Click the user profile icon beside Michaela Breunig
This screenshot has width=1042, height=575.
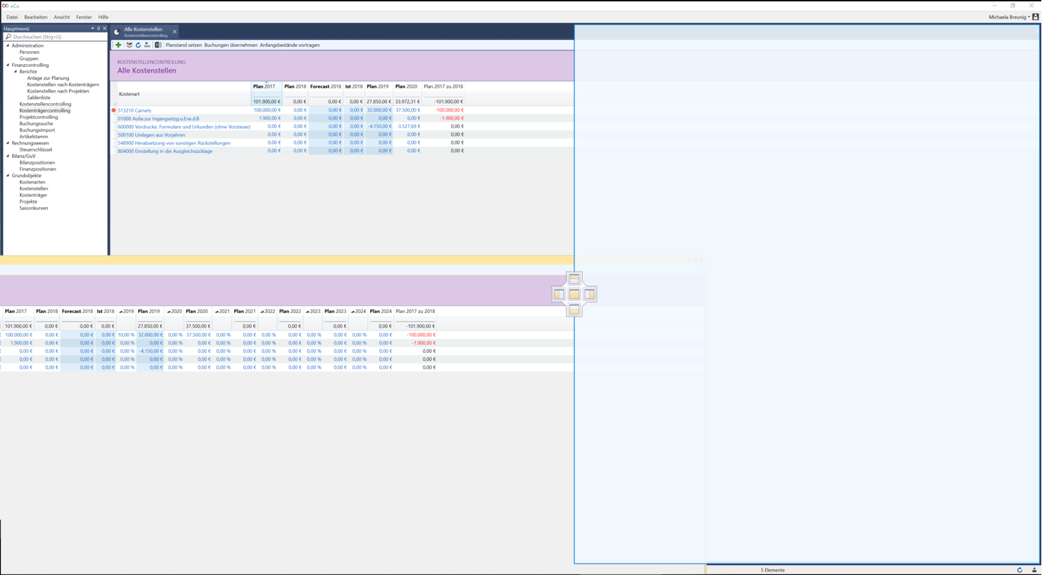pos(1036,16)
